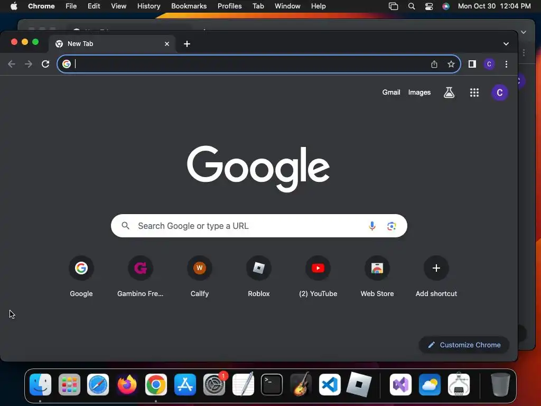Go forward with the forward arrow
Image resolution: width=541 pixels, height=406 pixels.
point(29,64)
